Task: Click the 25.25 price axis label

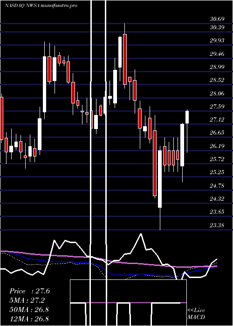Action: point(217,172)
